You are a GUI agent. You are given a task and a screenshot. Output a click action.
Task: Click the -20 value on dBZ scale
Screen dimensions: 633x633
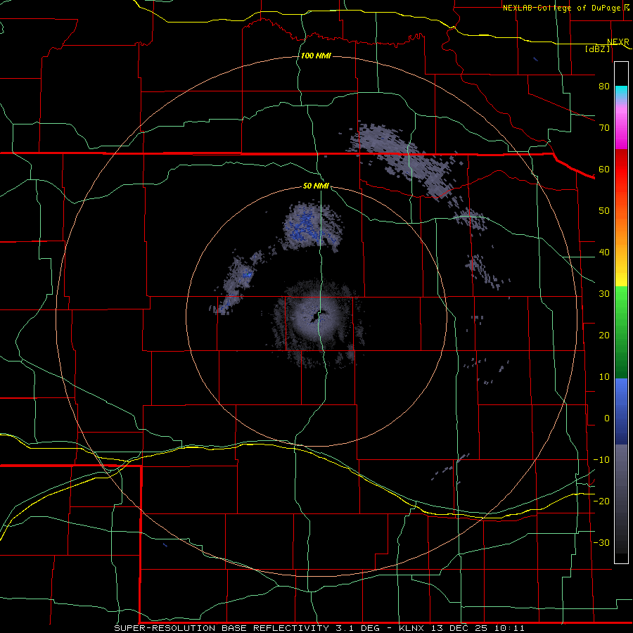click(601, 501)
